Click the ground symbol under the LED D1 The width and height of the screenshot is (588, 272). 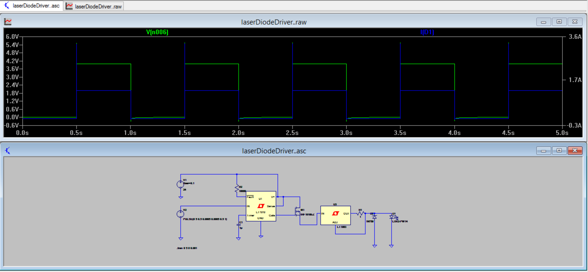[x=391, y=246]
